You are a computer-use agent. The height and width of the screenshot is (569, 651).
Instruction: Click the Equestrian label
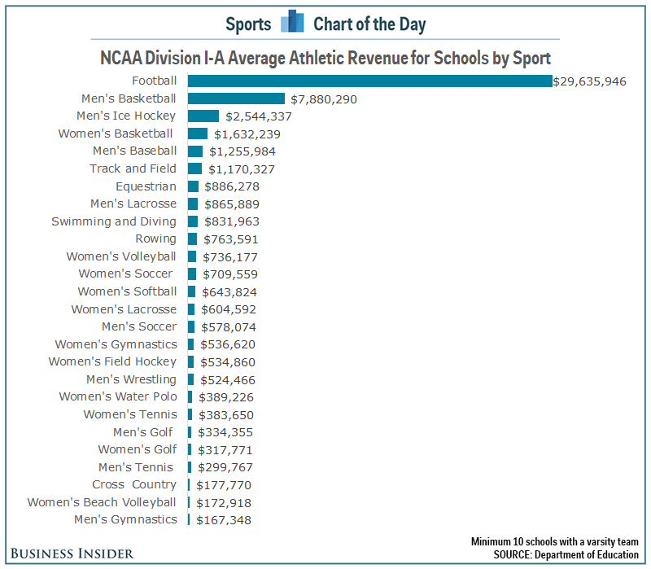(146, 186)
